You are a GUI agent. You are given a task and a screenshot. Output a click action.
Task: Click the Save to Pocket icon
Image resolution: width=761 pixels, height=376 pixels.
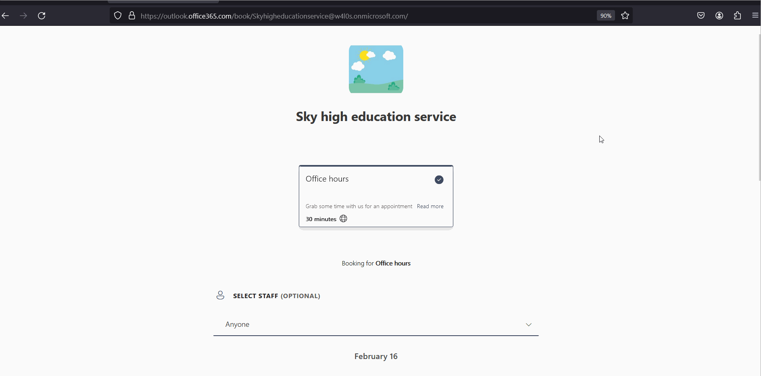701,16
